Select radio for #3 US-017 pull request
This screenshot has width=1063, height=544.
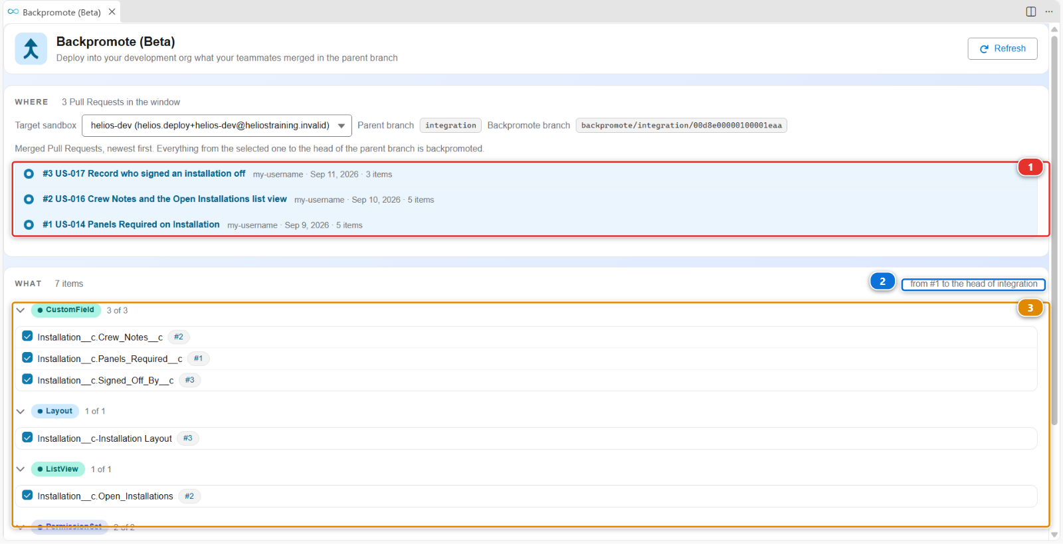pos(29,174)
